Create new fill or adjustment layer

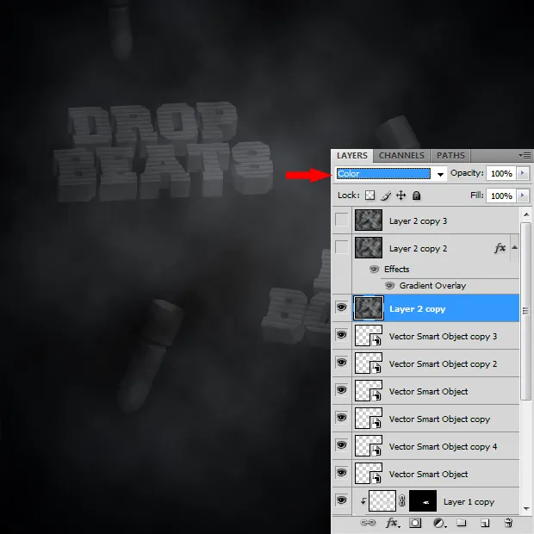tap(438, 523)
